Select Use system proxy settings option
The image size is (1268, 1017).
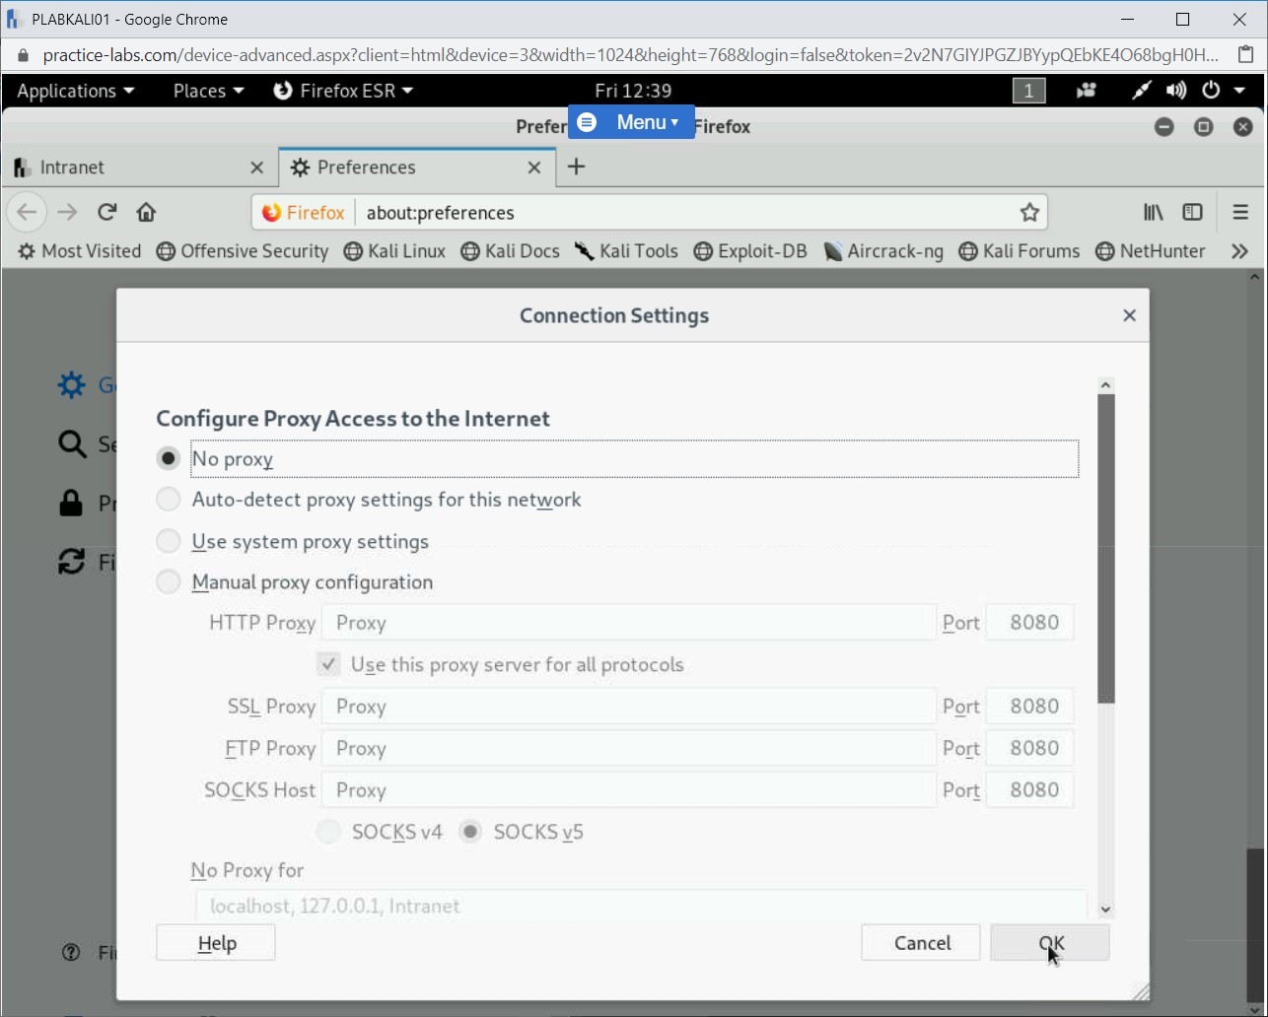[x=169, y=541]
